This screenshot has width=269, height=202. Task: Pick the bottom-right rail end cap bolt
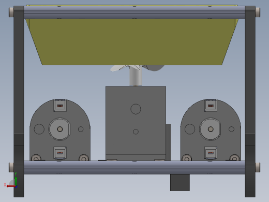(258, 167)
